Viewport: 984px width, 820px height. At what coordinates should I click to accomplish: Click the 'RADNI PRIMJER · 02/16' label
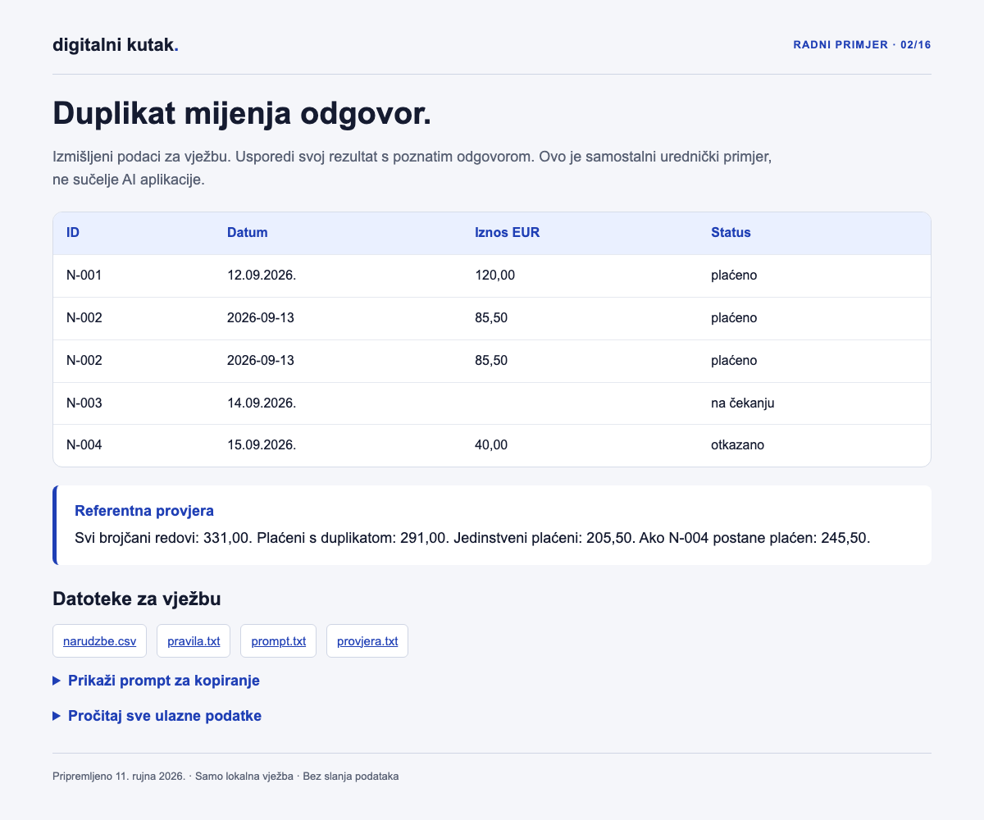point(862,45)
